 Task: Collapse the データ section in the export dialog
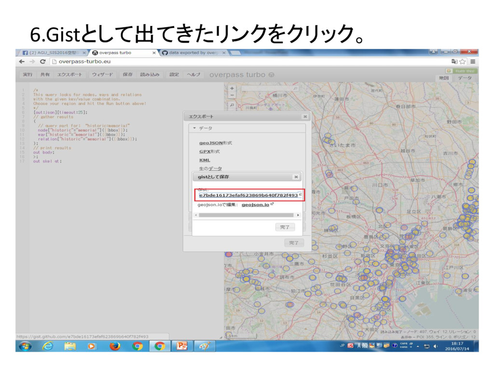pyautogui.click(x=194, y=128)
